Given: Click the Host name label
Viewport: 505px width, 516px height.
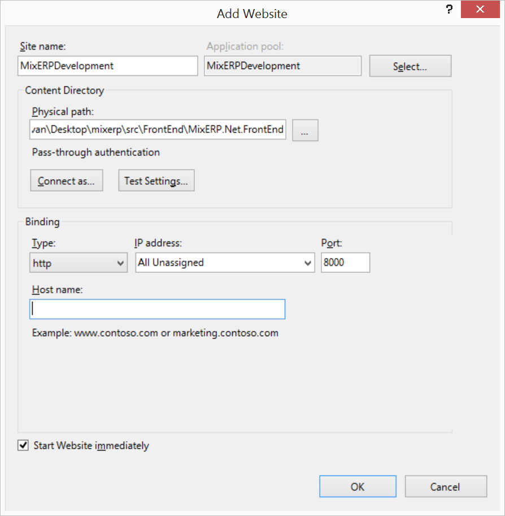Looking at the screenshot, I should [x=57, y=289].
